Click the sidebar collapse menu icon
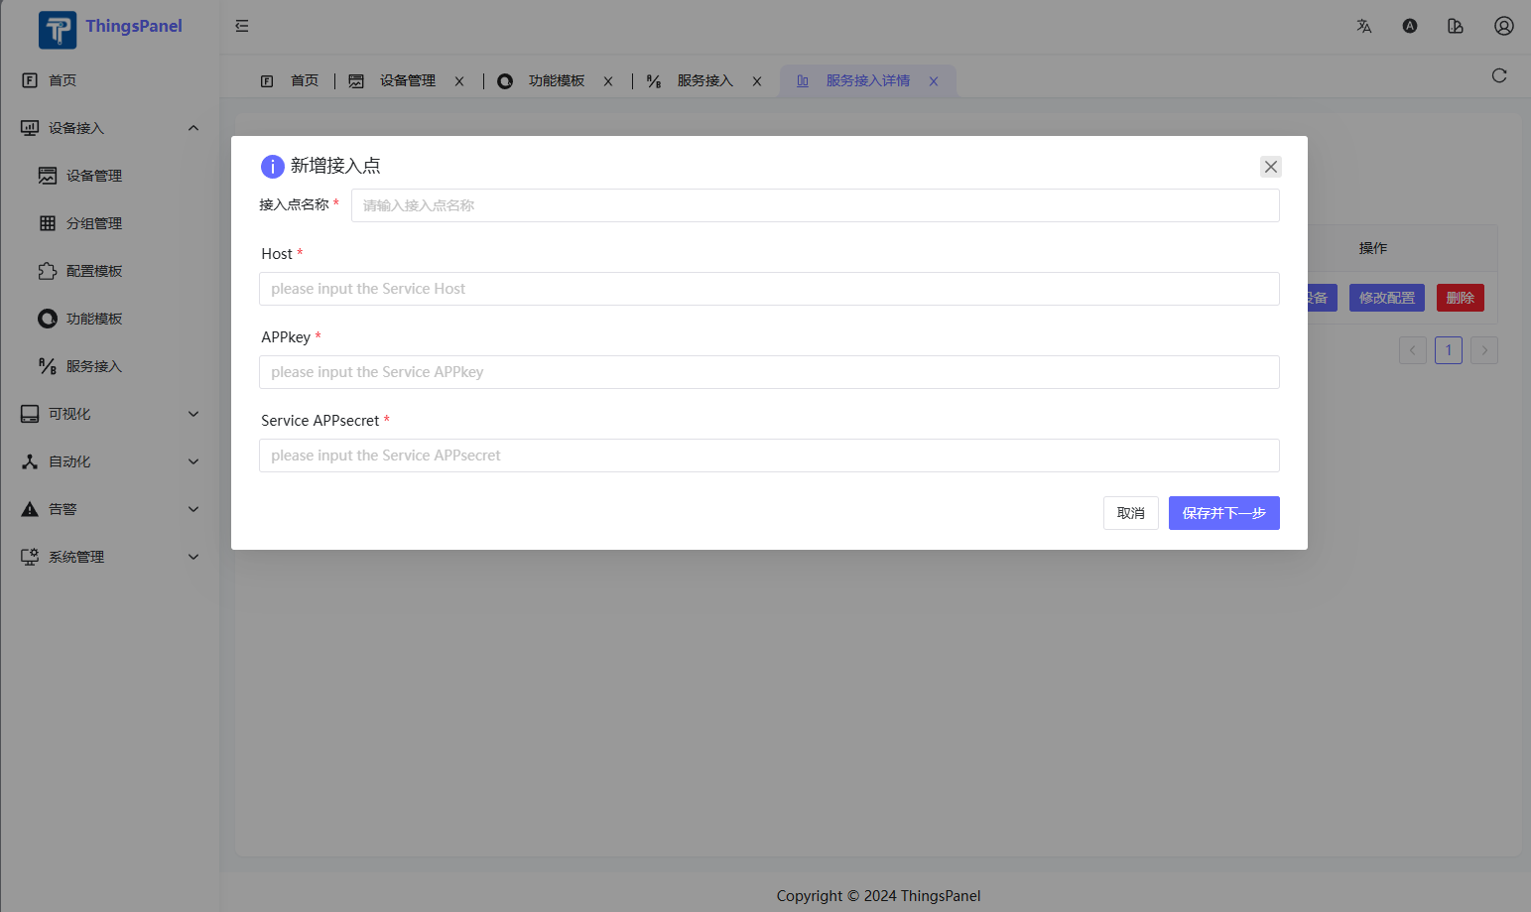Viewport: 1531px width, 912px height. tap(242, 26)
